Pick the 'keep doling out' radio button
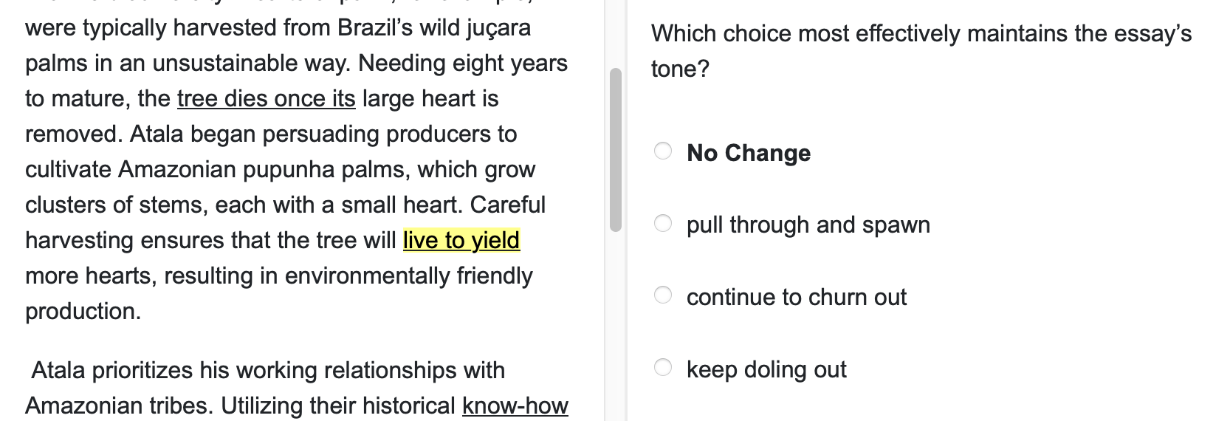 [663, 367]
